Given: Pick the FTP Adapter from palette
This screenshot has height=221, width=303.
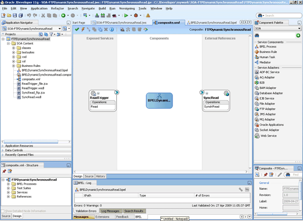Looking at the screenshot, I should coord(267,109).
